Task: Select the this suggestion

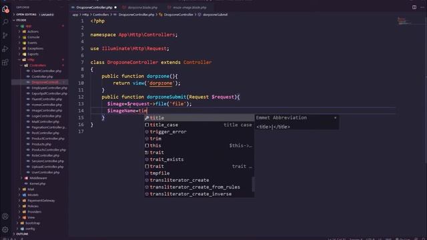Action: pyautogui.click(x=199, y=145)
